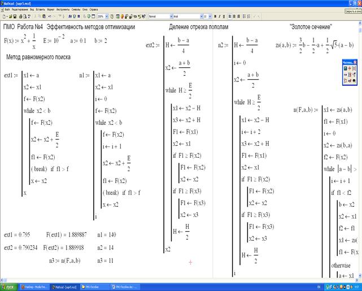Image resolution: width=362 pixels, height=291 pixels.
Task: Open Greek symbols palette in Math toolbar
Action: pyautogui.click(x=350, y=81)
